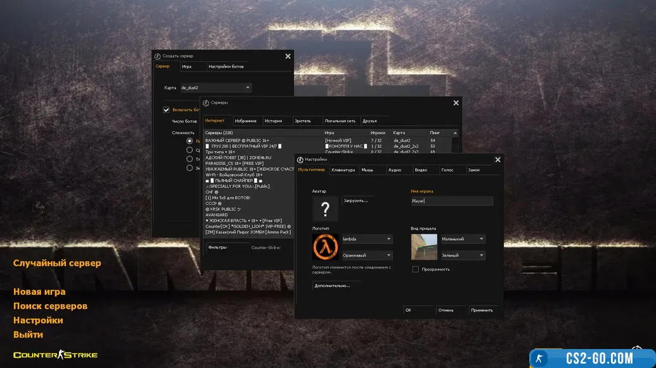The image size is (656, 368).
Task: Select the first difficulty radio button
Action: [190, 141]
